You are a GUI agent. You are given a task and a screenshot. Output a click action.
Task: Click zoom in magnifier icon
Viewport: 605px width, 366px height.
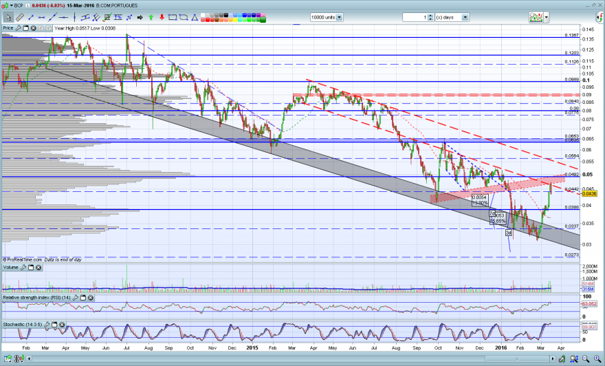pos(597,359)
